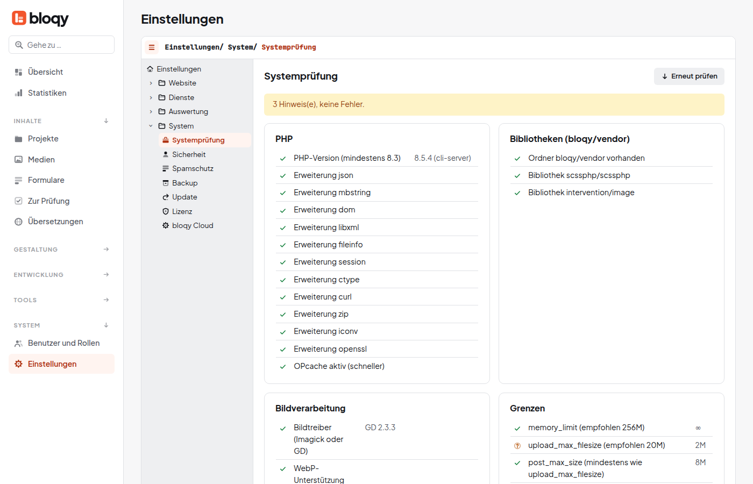Click the Zur Prüfung checkmark icon
Viewport: 753px width, 484px height.
(18, 201)
